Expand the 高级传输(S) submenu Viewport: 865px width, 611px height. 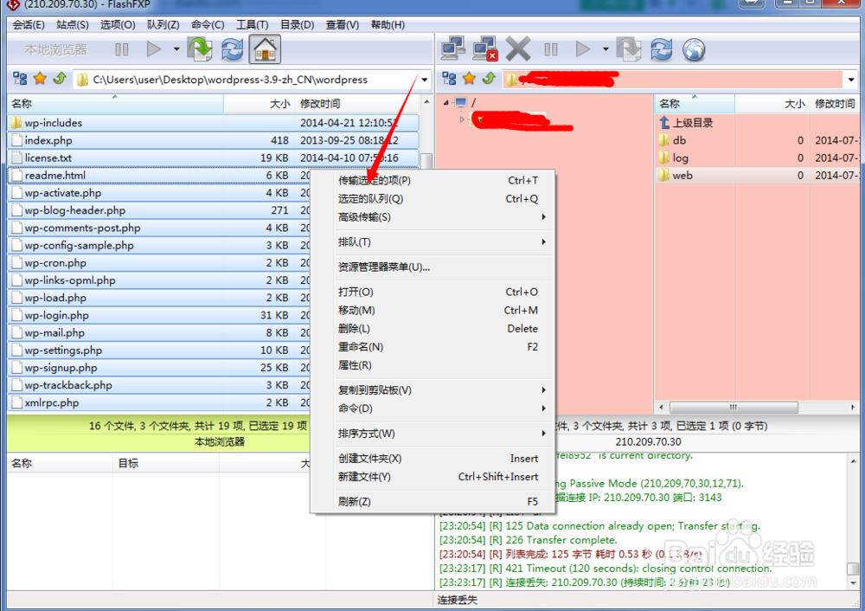click(x=433, y=217)
